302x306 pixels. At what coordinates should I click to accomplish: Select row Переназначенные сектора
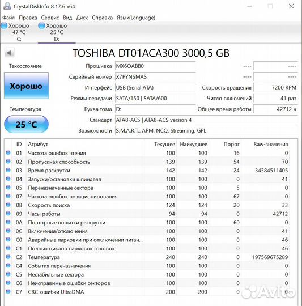click(x=147, y=188)
